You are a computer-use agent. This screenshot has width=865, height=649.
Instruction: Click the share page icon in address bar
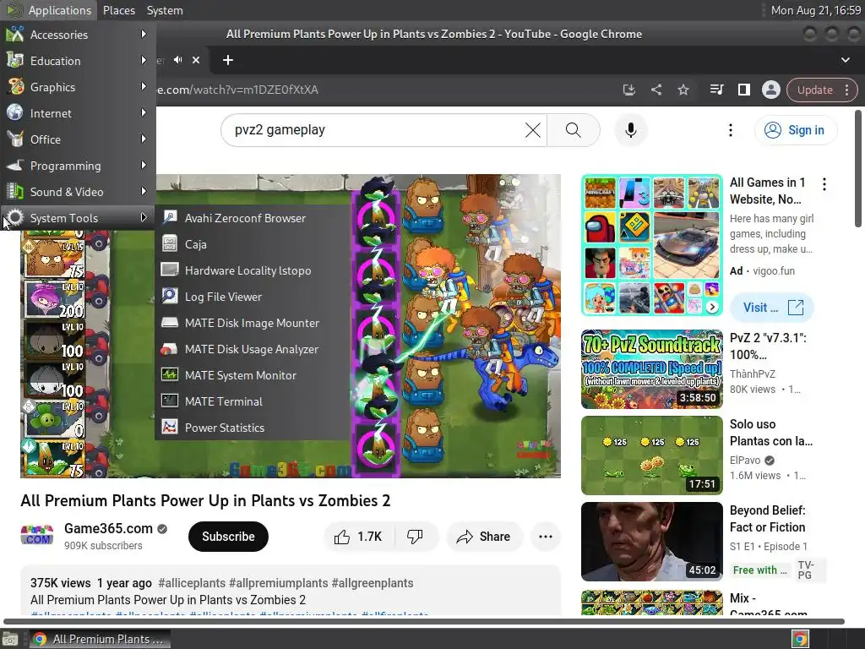click(x=656, y=90)
